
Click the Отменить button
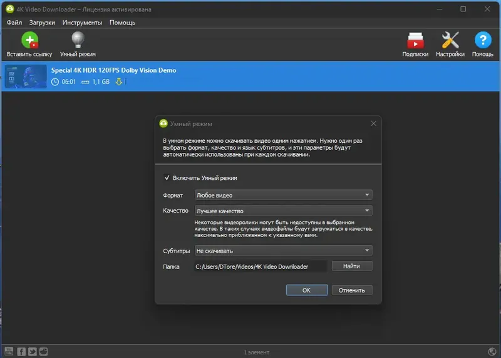352,290
